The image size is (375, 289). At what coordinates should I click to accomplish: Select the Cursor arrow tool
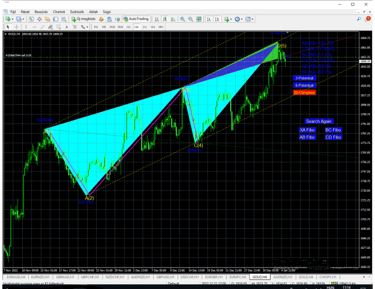8,27
